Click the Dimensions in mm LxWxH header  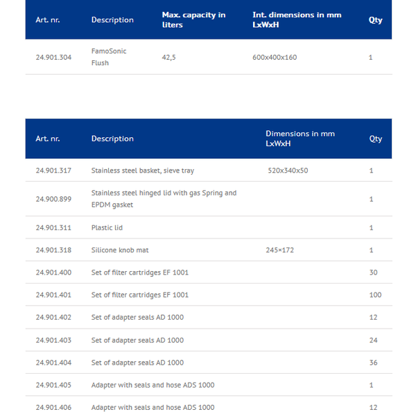(x=300, y=139)
